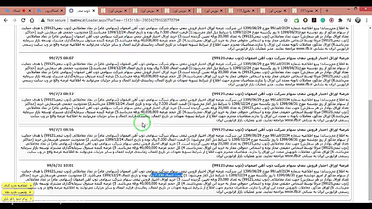Open the Extensions puzzle menu
This screenshot has height=209, width=372.
pos(340,20)
